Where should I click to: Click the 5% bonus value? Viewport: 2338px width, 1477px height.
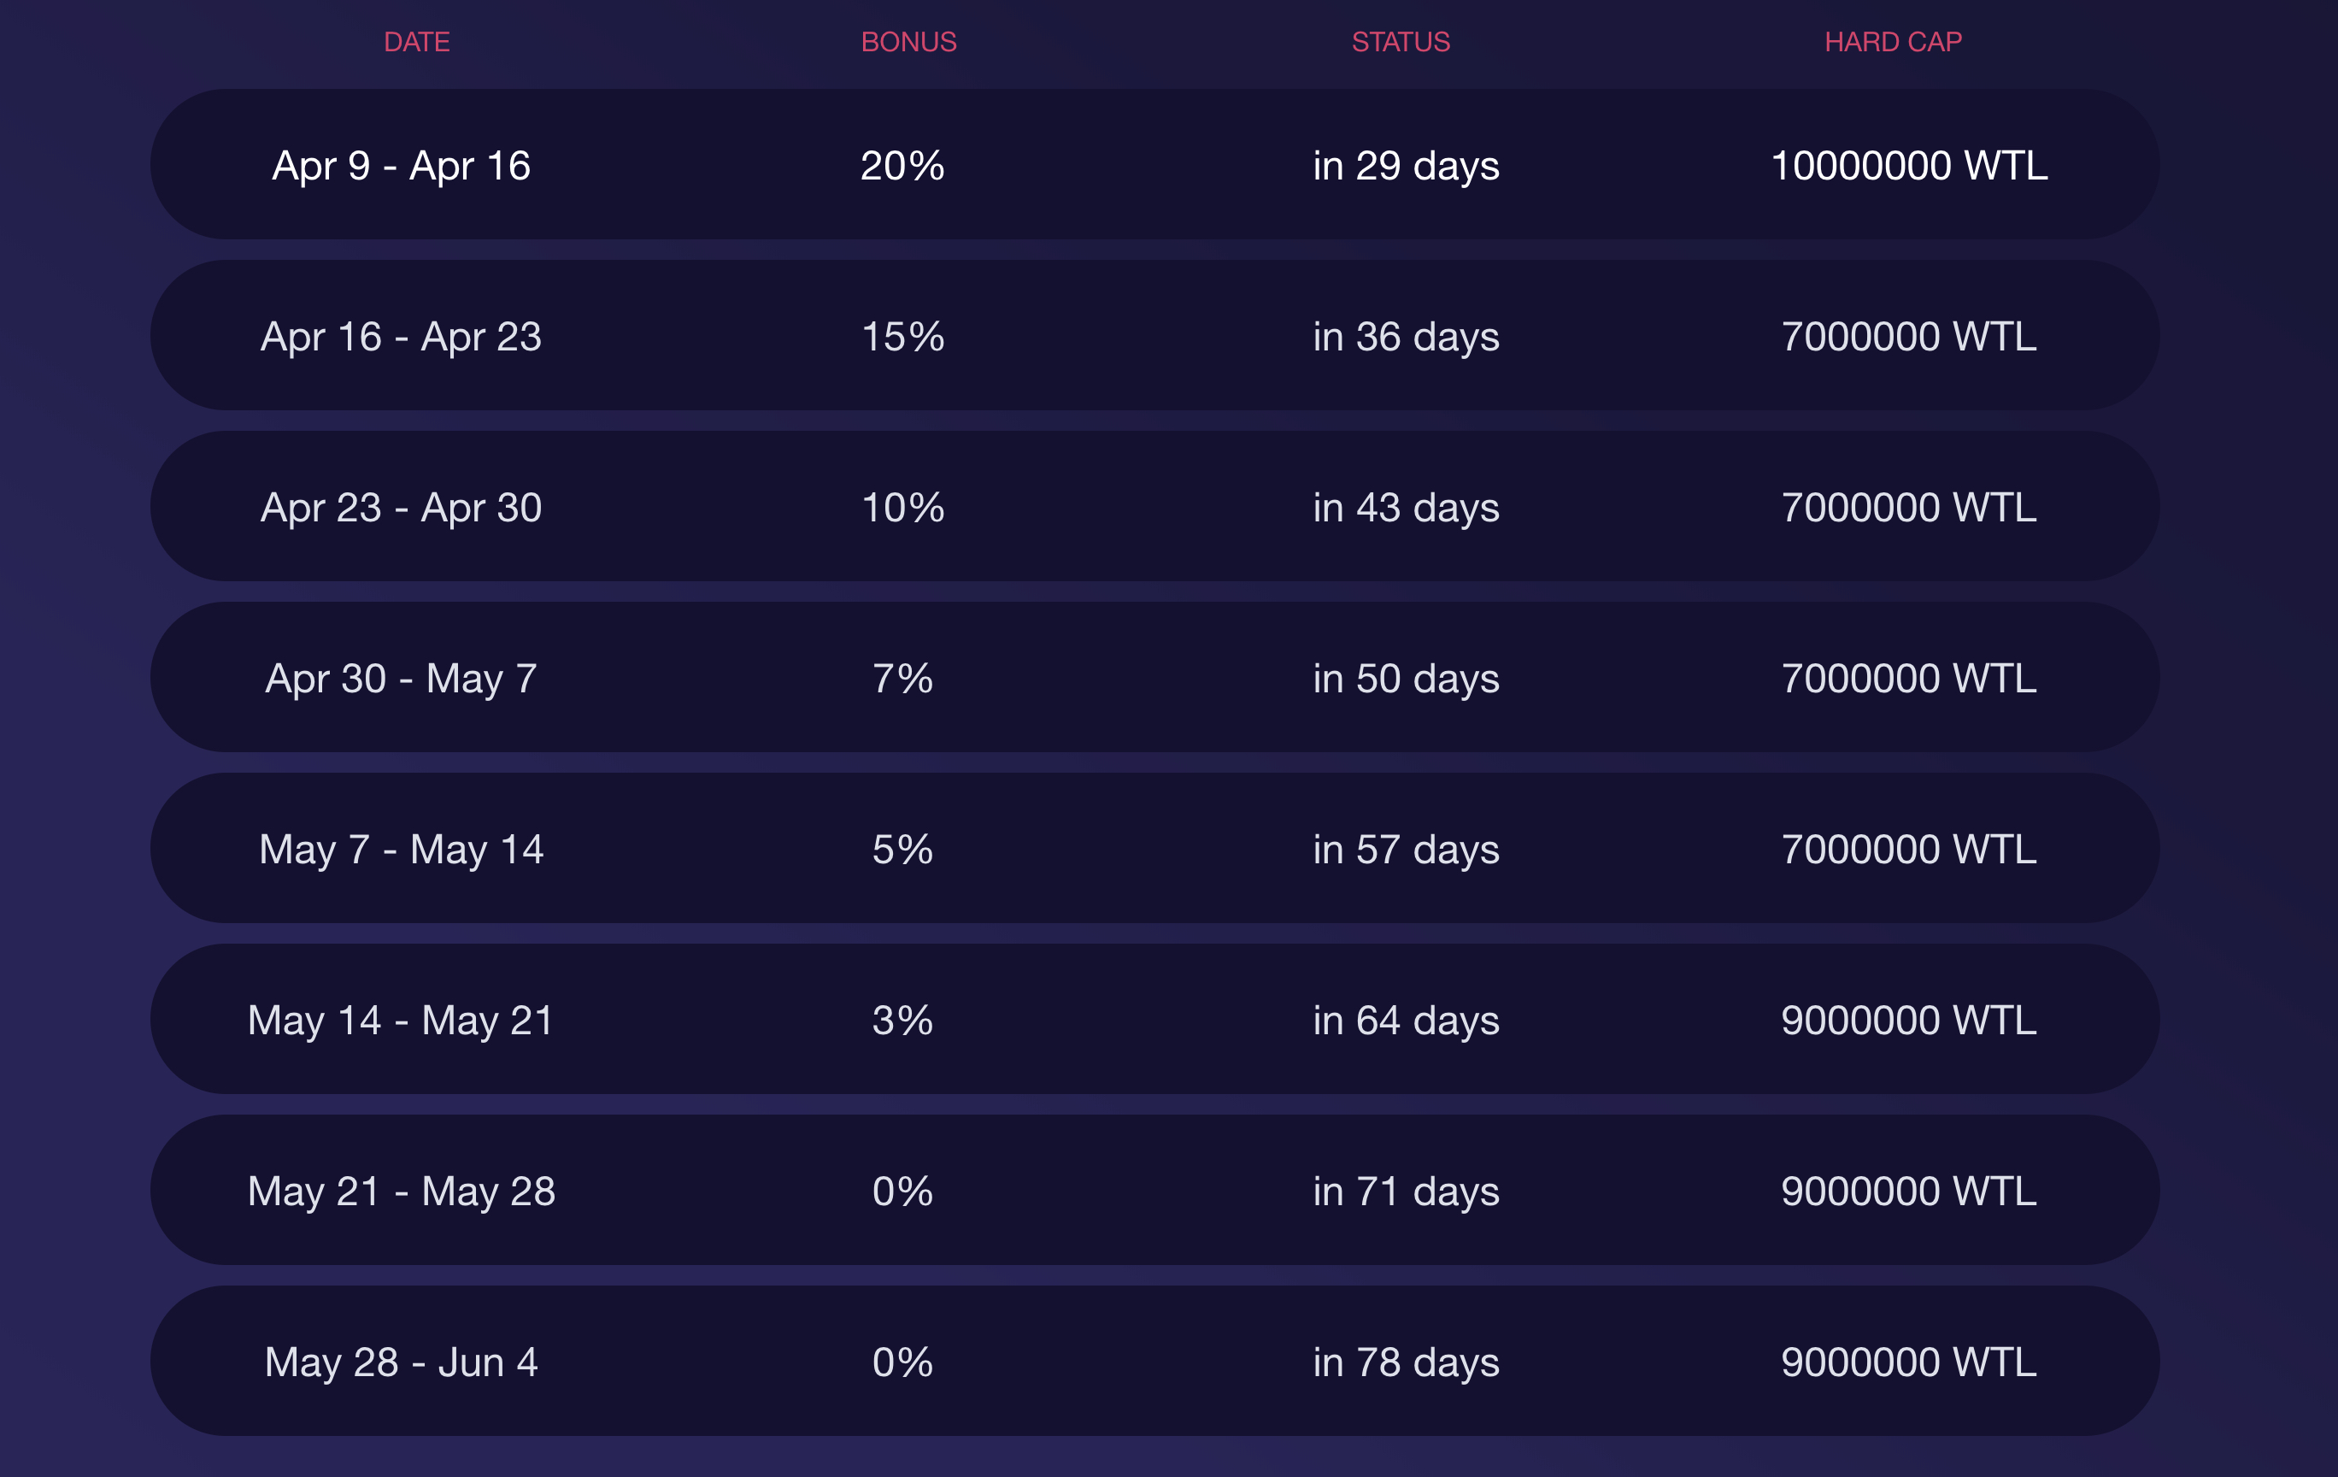click(x=902, y=850)
